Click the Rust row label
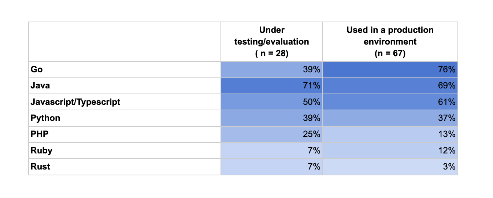This screenshot has width=493, height=198. [x=40, y=167]
